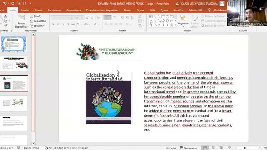The image size is (267, 150).
Task: Toggle bold (N) formatting
Action: click(53, 24)
